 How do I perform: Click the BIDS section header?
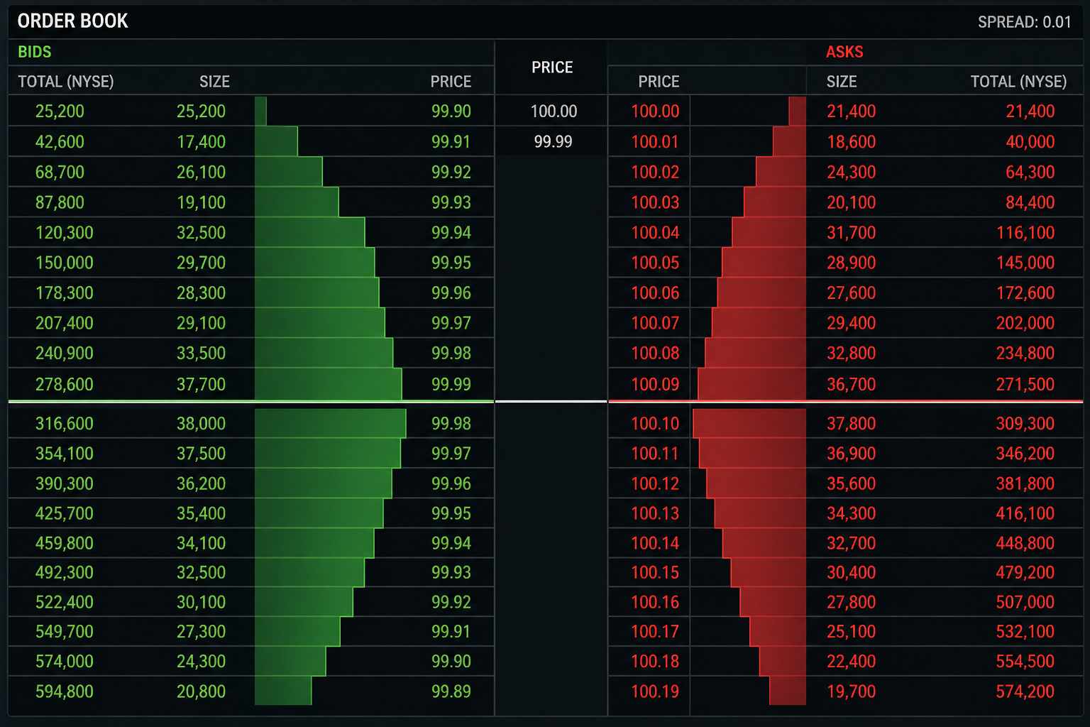pos(34,52)
